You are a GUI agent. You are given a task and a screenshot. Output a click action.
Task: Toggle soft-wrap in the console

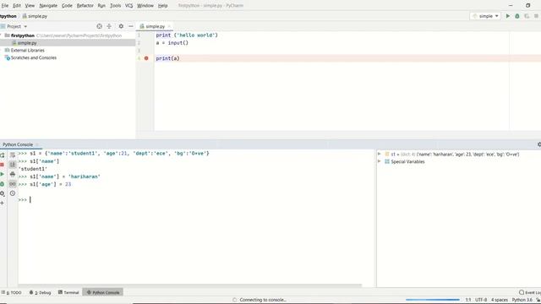[x=13, y=155]
